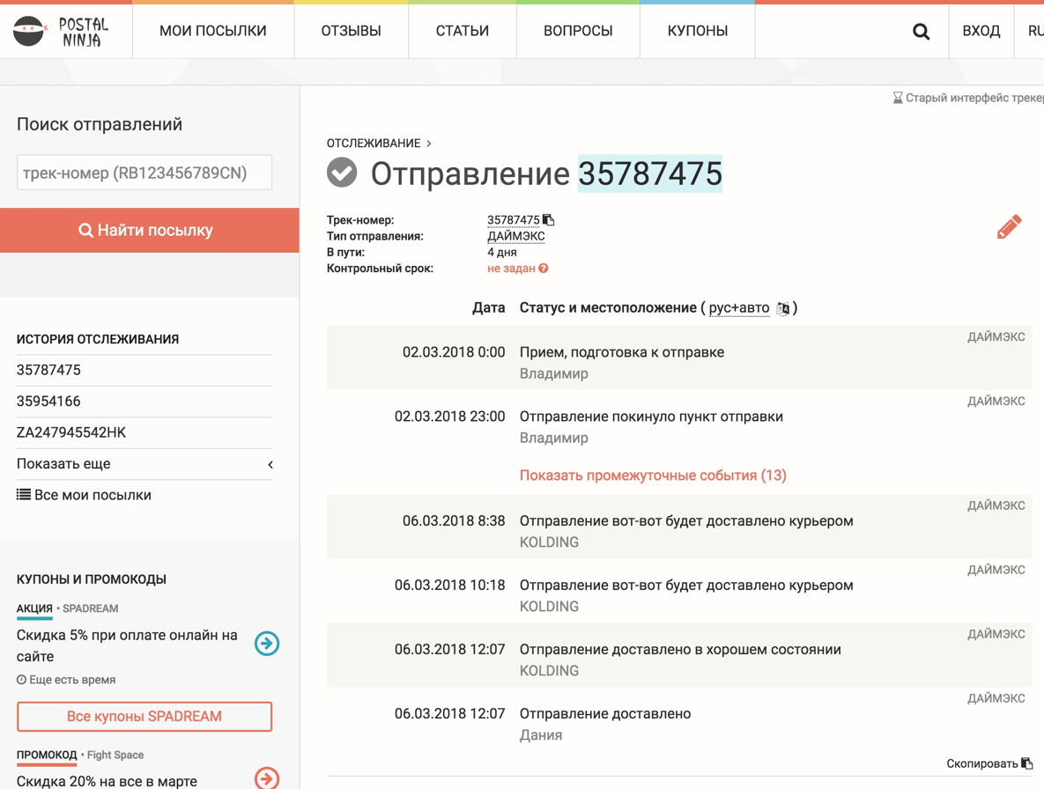Image resolution: width=1044 pixels, height=789 pixels.
Task: Click the red pencil edit icon
Action: pos(1009,227)
